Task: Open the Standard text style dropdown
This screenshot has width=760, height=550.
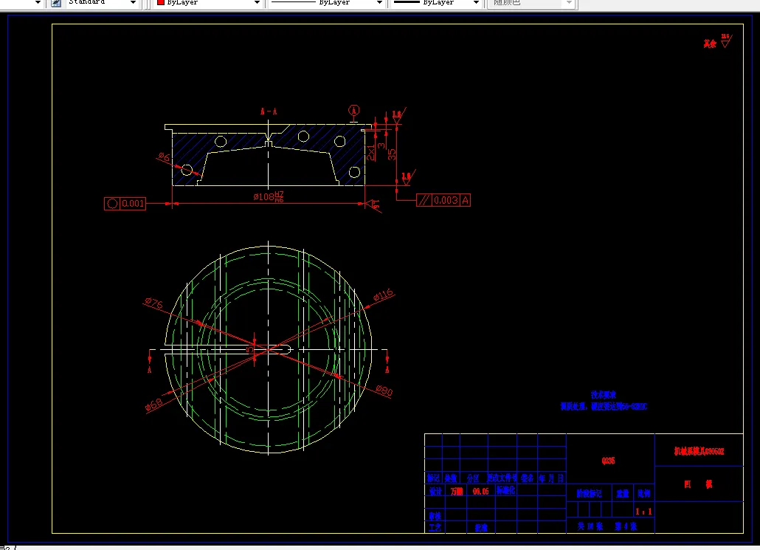Action: [x=133, y=3]
